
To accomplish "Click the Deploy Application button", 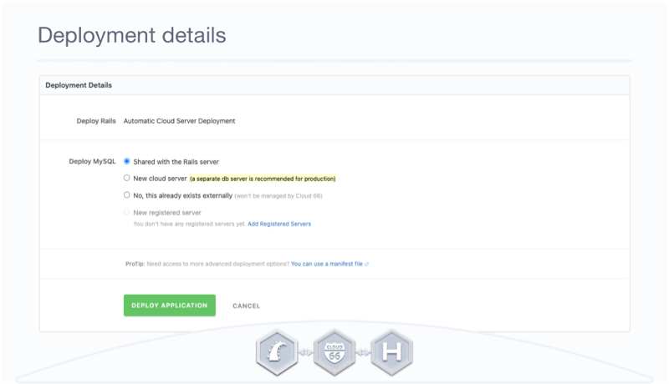I will pyautogui.click(x=170, y=306).
